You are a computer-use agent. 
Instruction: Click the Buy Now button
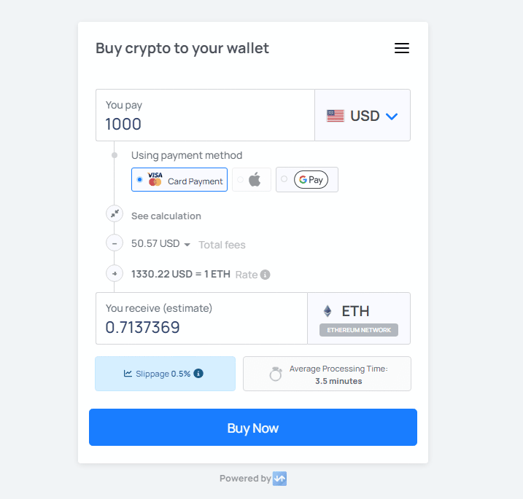coord(253,428)
